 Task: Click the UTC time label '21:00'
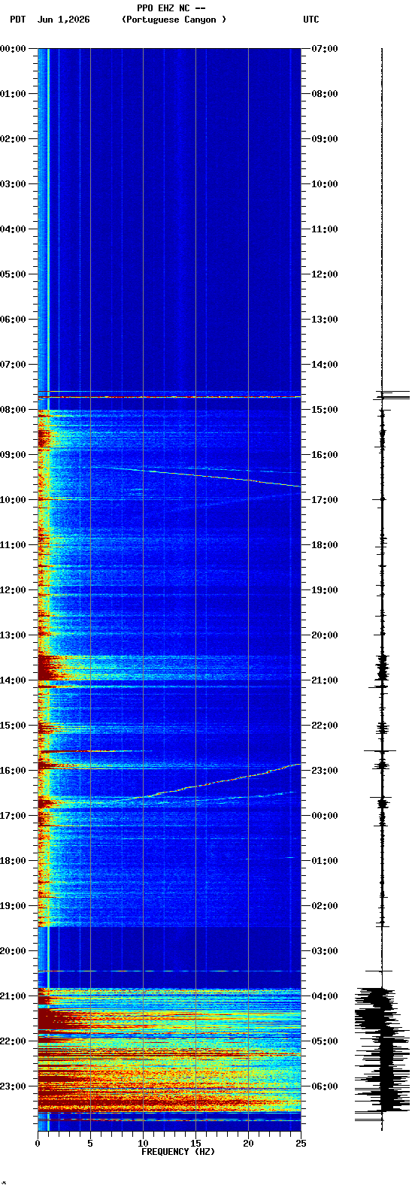[x=325, y=680]
